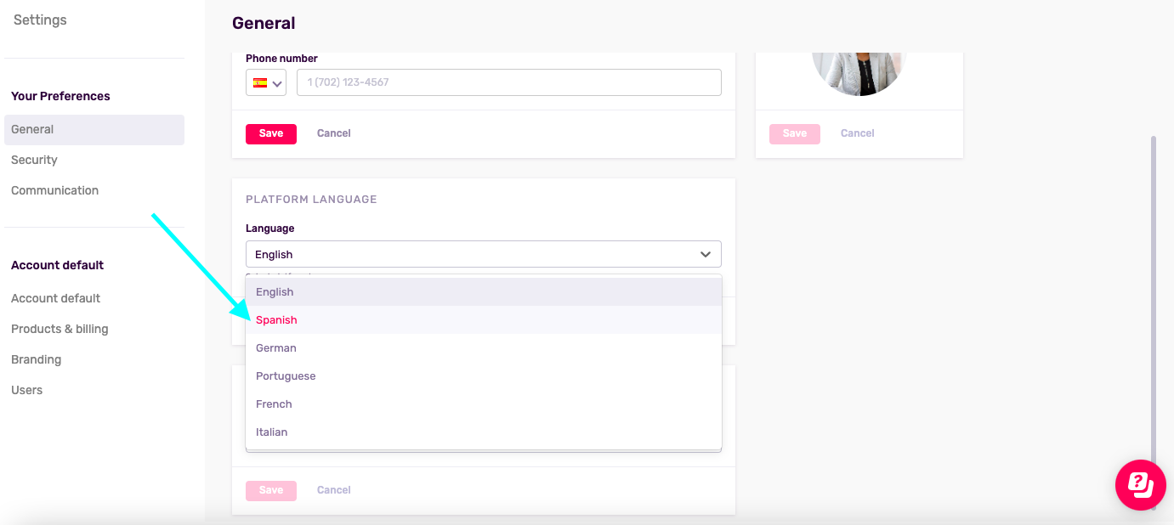Open the Users management section

(x=26, y=390)
